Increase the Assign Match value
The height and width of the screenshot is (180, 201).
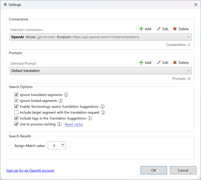click(63, 144)
